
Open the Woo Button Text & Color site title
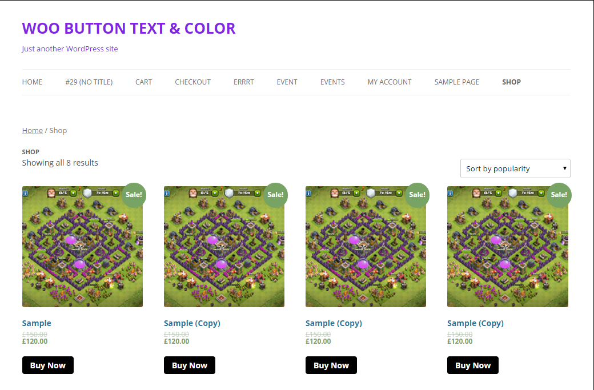129,29
